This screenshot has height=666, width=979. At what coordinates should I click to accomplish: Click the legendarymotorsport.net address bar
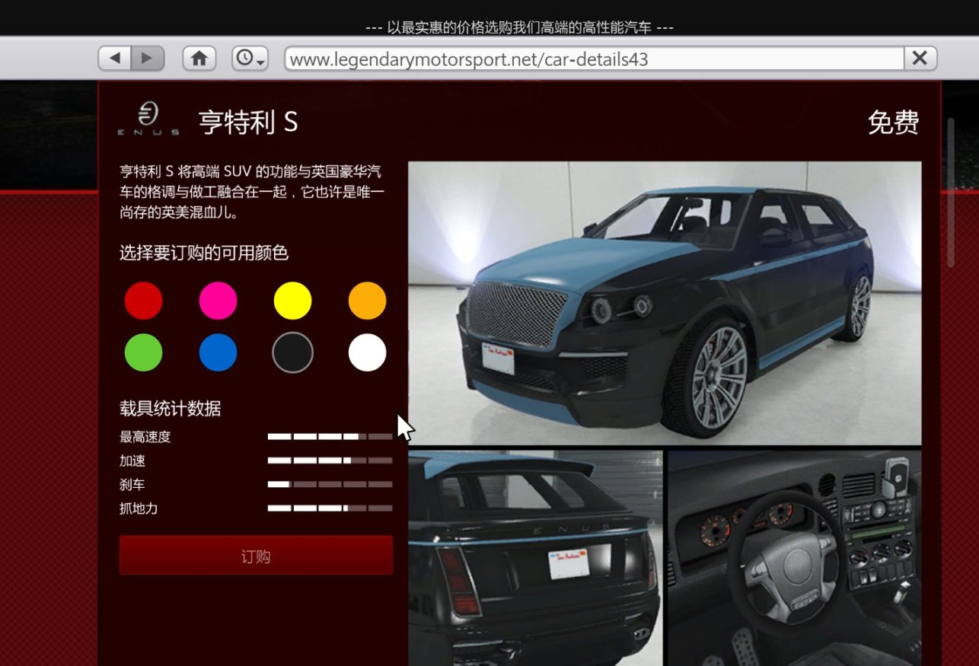tap(594, 59)
